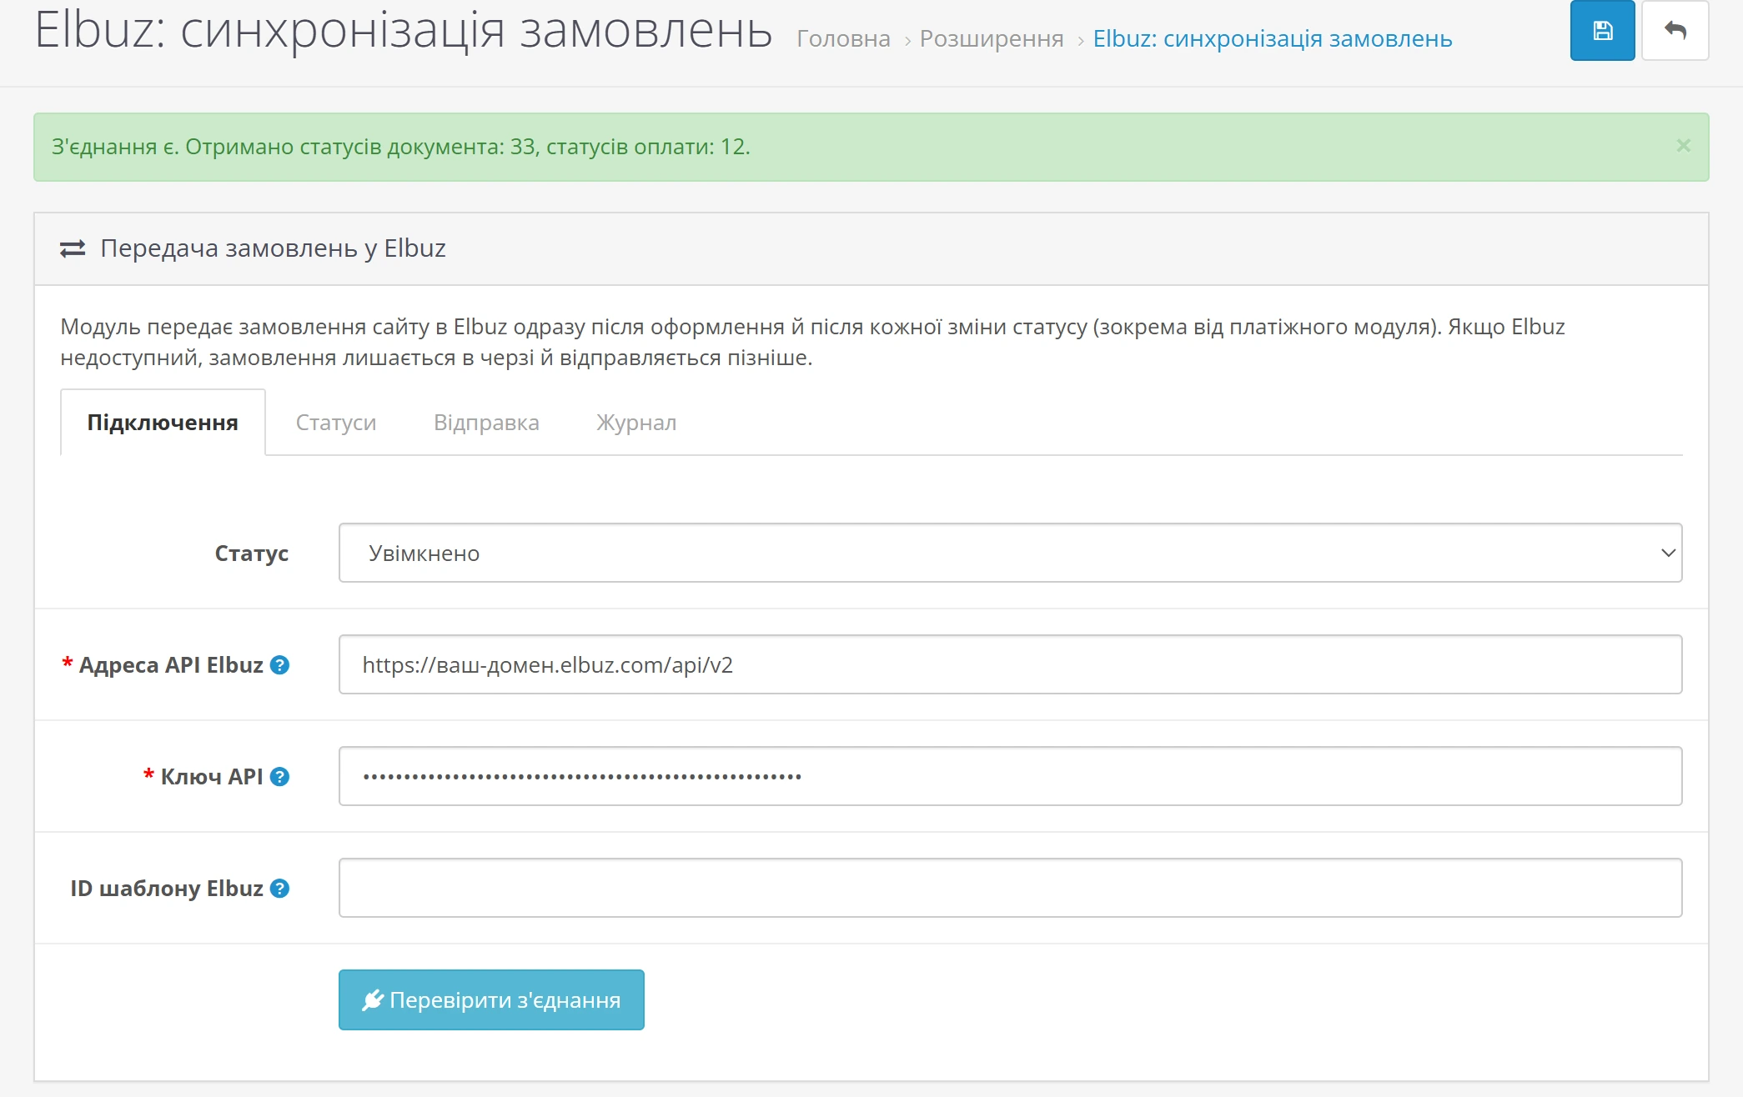
Task: Open the Відправка tab
Action: 486,422
